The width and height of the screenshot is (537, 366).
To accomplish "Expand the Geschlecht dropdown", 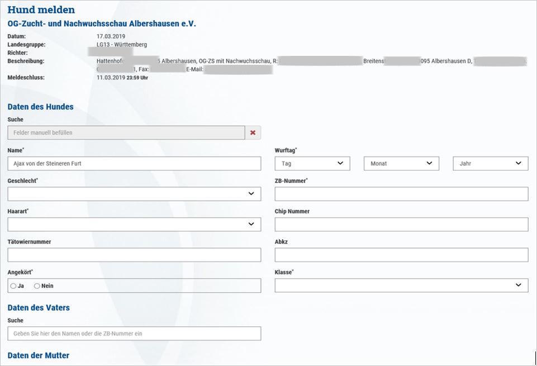I will pos(134,194).
